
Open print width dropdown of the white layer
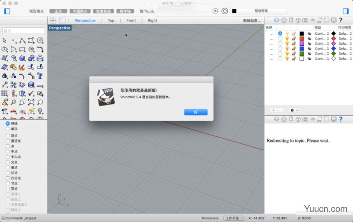tap(345, 59)
